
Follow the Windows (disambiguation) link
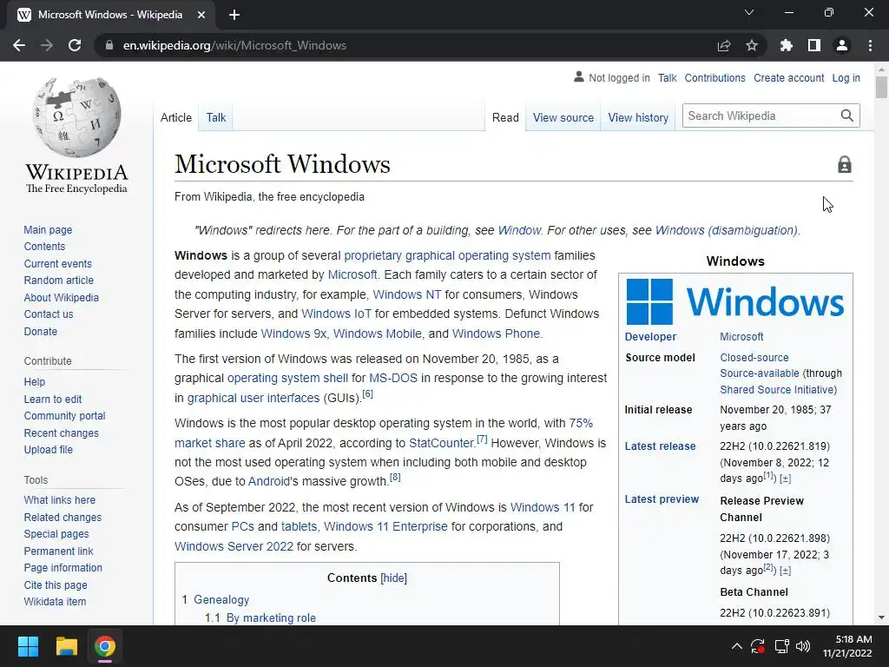(726, 230)
